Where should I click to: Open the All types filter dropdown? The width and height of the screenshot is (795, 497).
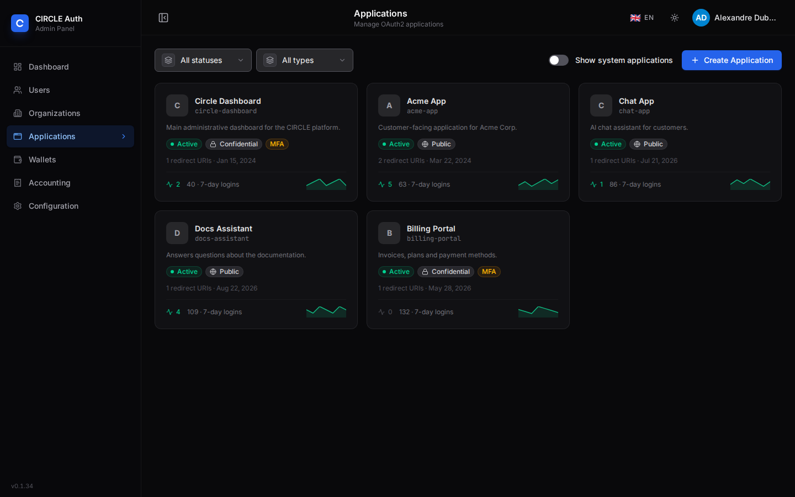click(x=305, y=60)
